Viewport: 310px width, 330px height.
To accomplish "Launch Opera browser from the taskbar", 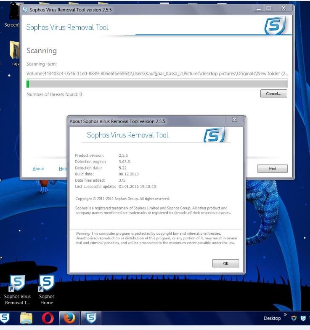I will [x=48, y=318].
